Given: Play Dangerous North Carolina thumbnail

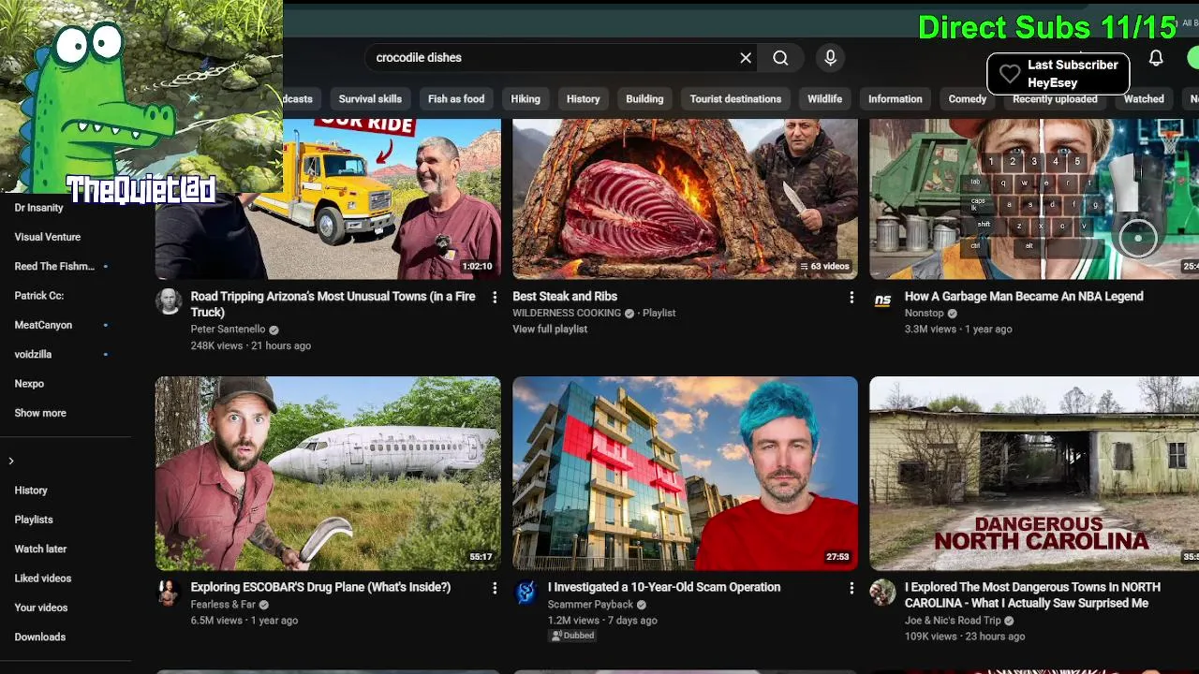Looking at the screenshot, I should click(1034, 474).
